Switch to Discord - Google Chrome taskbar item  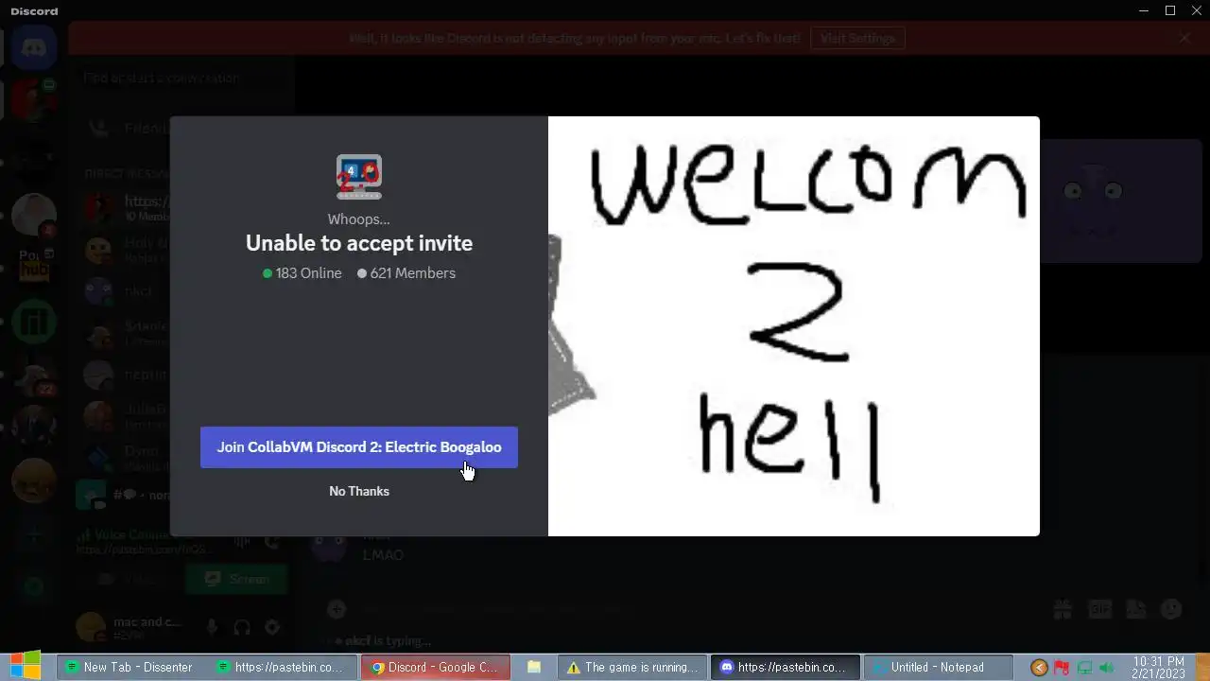(x=435, y=667)
